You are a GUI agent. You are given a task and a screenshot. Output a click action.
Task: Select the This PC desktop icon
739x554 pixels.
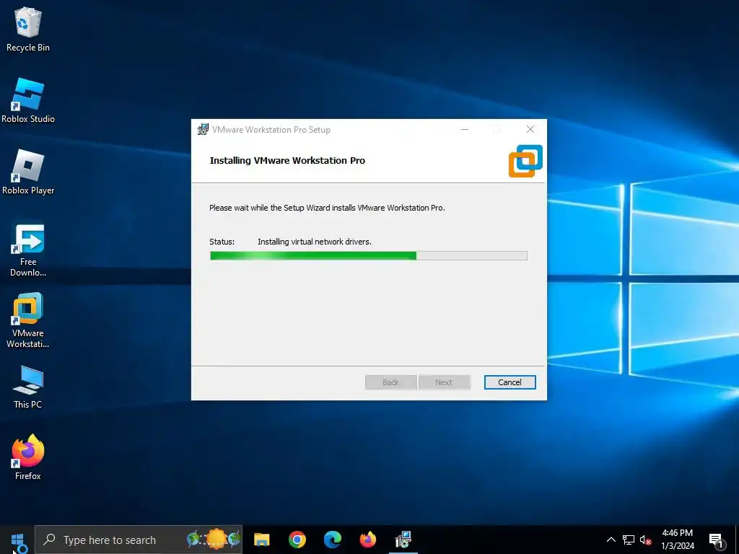(x=28, y=387)
